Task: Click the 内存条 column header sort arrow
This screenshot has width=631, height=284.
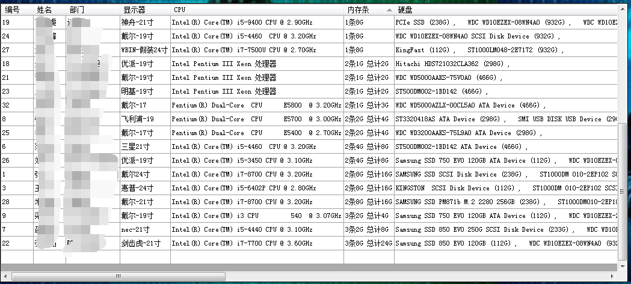Action: click(389, 10)
